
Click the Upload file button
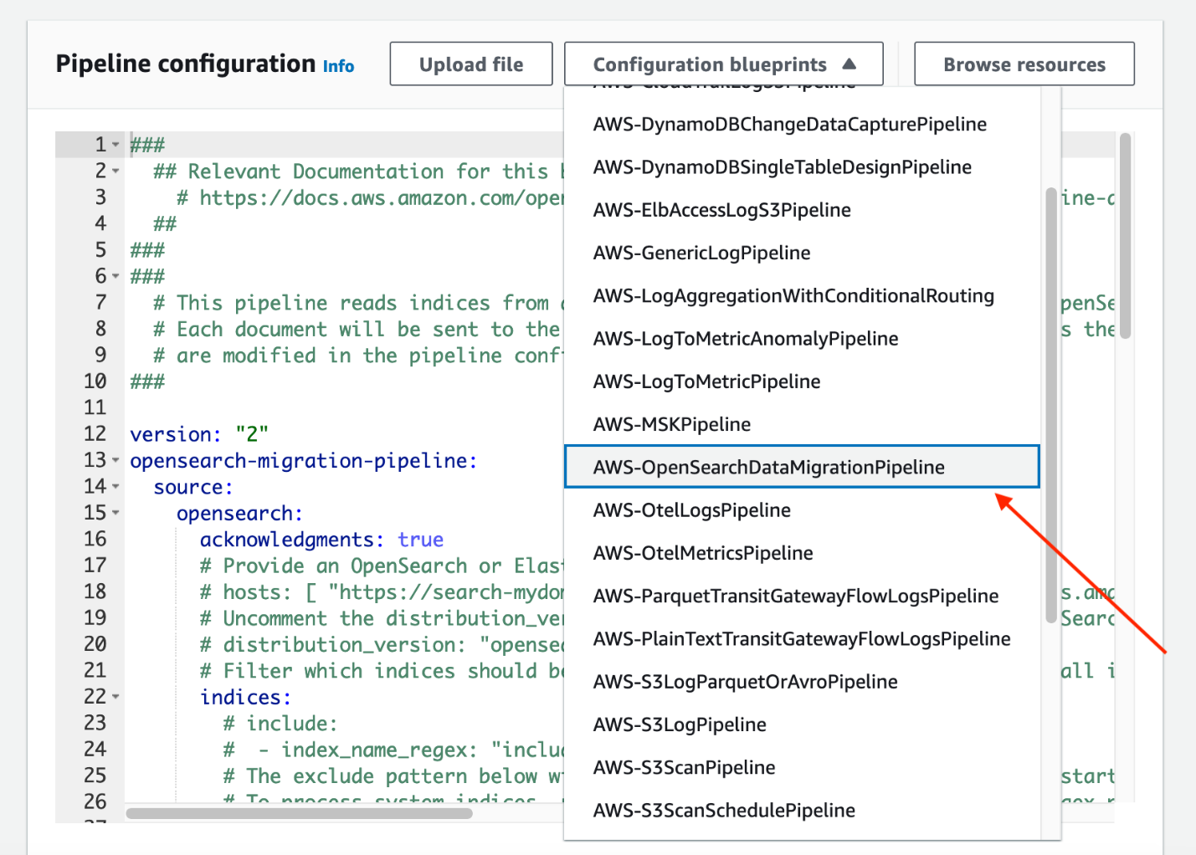pos(471,64)
